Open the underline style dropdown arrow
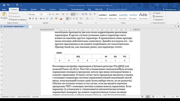This screenshot has height=101, width=180. [39, 19]
